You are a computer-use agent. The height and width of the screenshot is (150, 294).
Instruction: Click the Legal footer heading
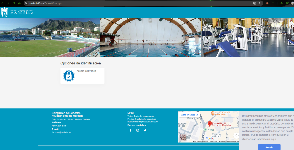coord(131,113)
